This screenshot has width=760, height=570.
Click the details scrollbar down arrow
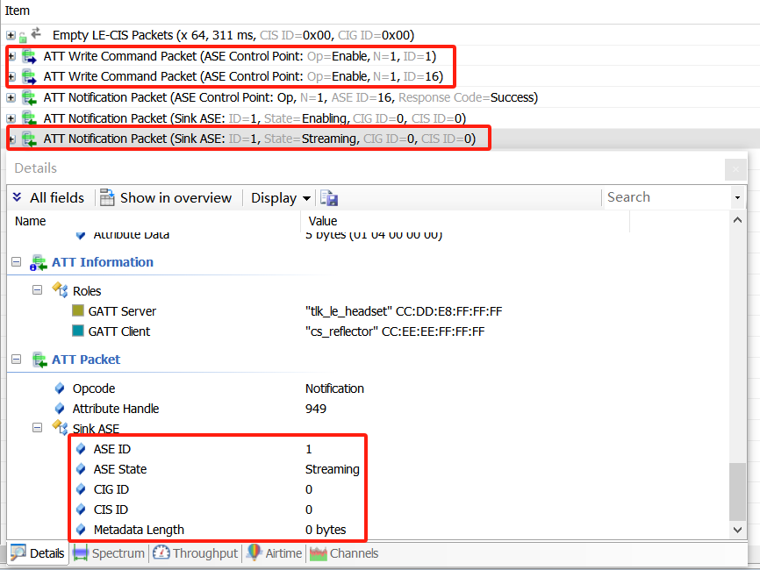tap(737, 530)
